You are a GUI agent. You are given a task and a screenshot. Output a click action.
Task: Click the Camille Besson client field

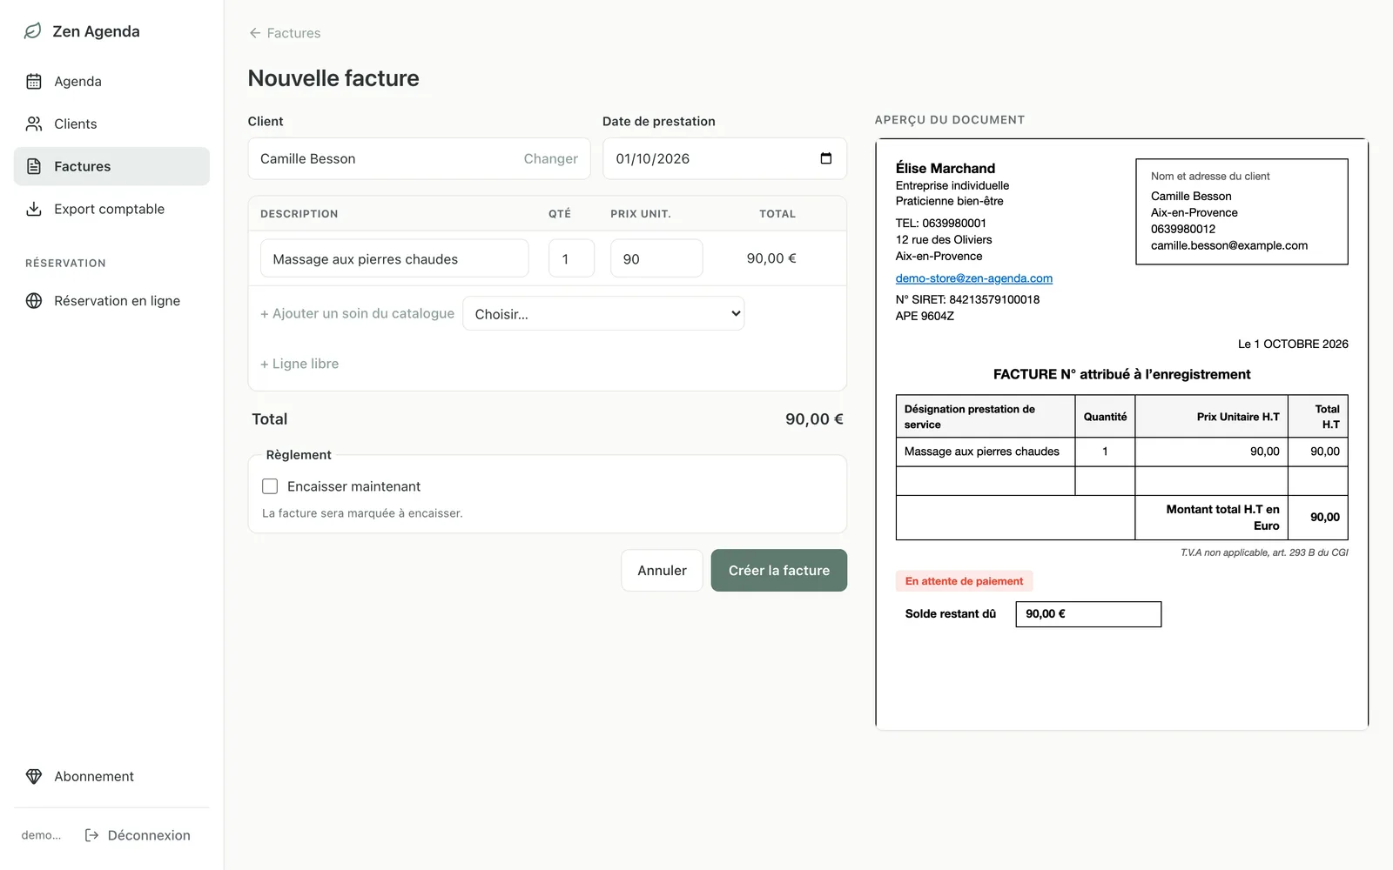(419, 158)
